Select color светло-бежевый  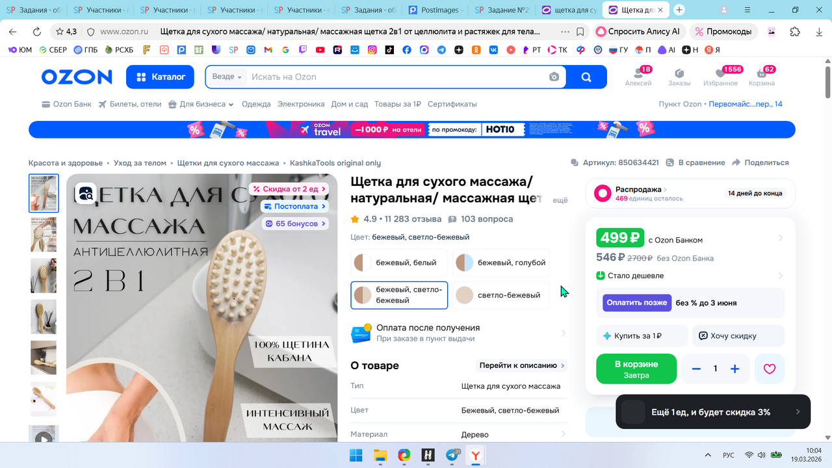(501, 295)
